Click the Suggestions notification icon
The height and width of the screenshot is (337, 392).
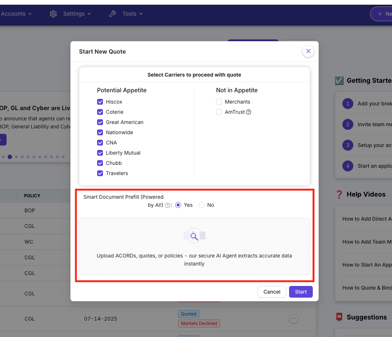click(339, 317)
